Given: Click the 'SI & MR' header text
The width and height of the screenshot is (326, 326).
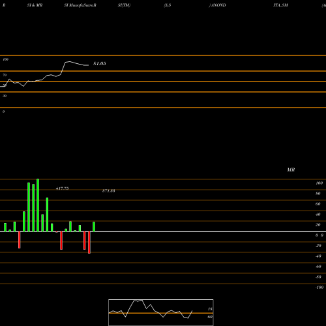Looking at the screenshot, I should click(x=35, y=5).
